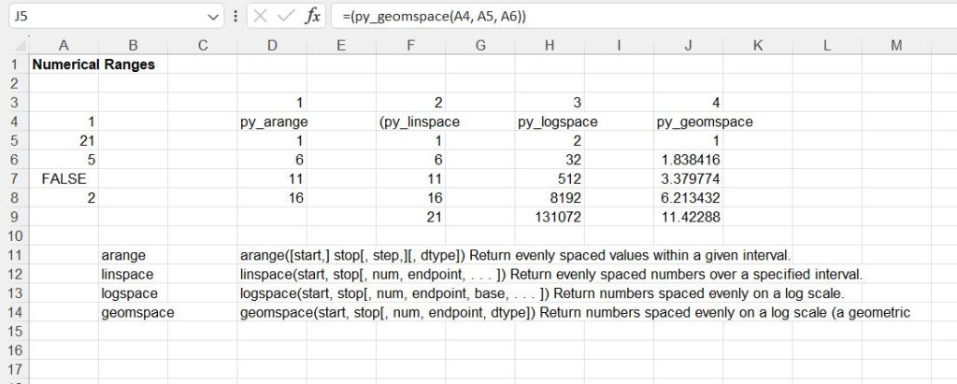The height and width of the screenshot is (384, 957).
Task: Click the cell showing 1.838416
Action: point(688,160)
